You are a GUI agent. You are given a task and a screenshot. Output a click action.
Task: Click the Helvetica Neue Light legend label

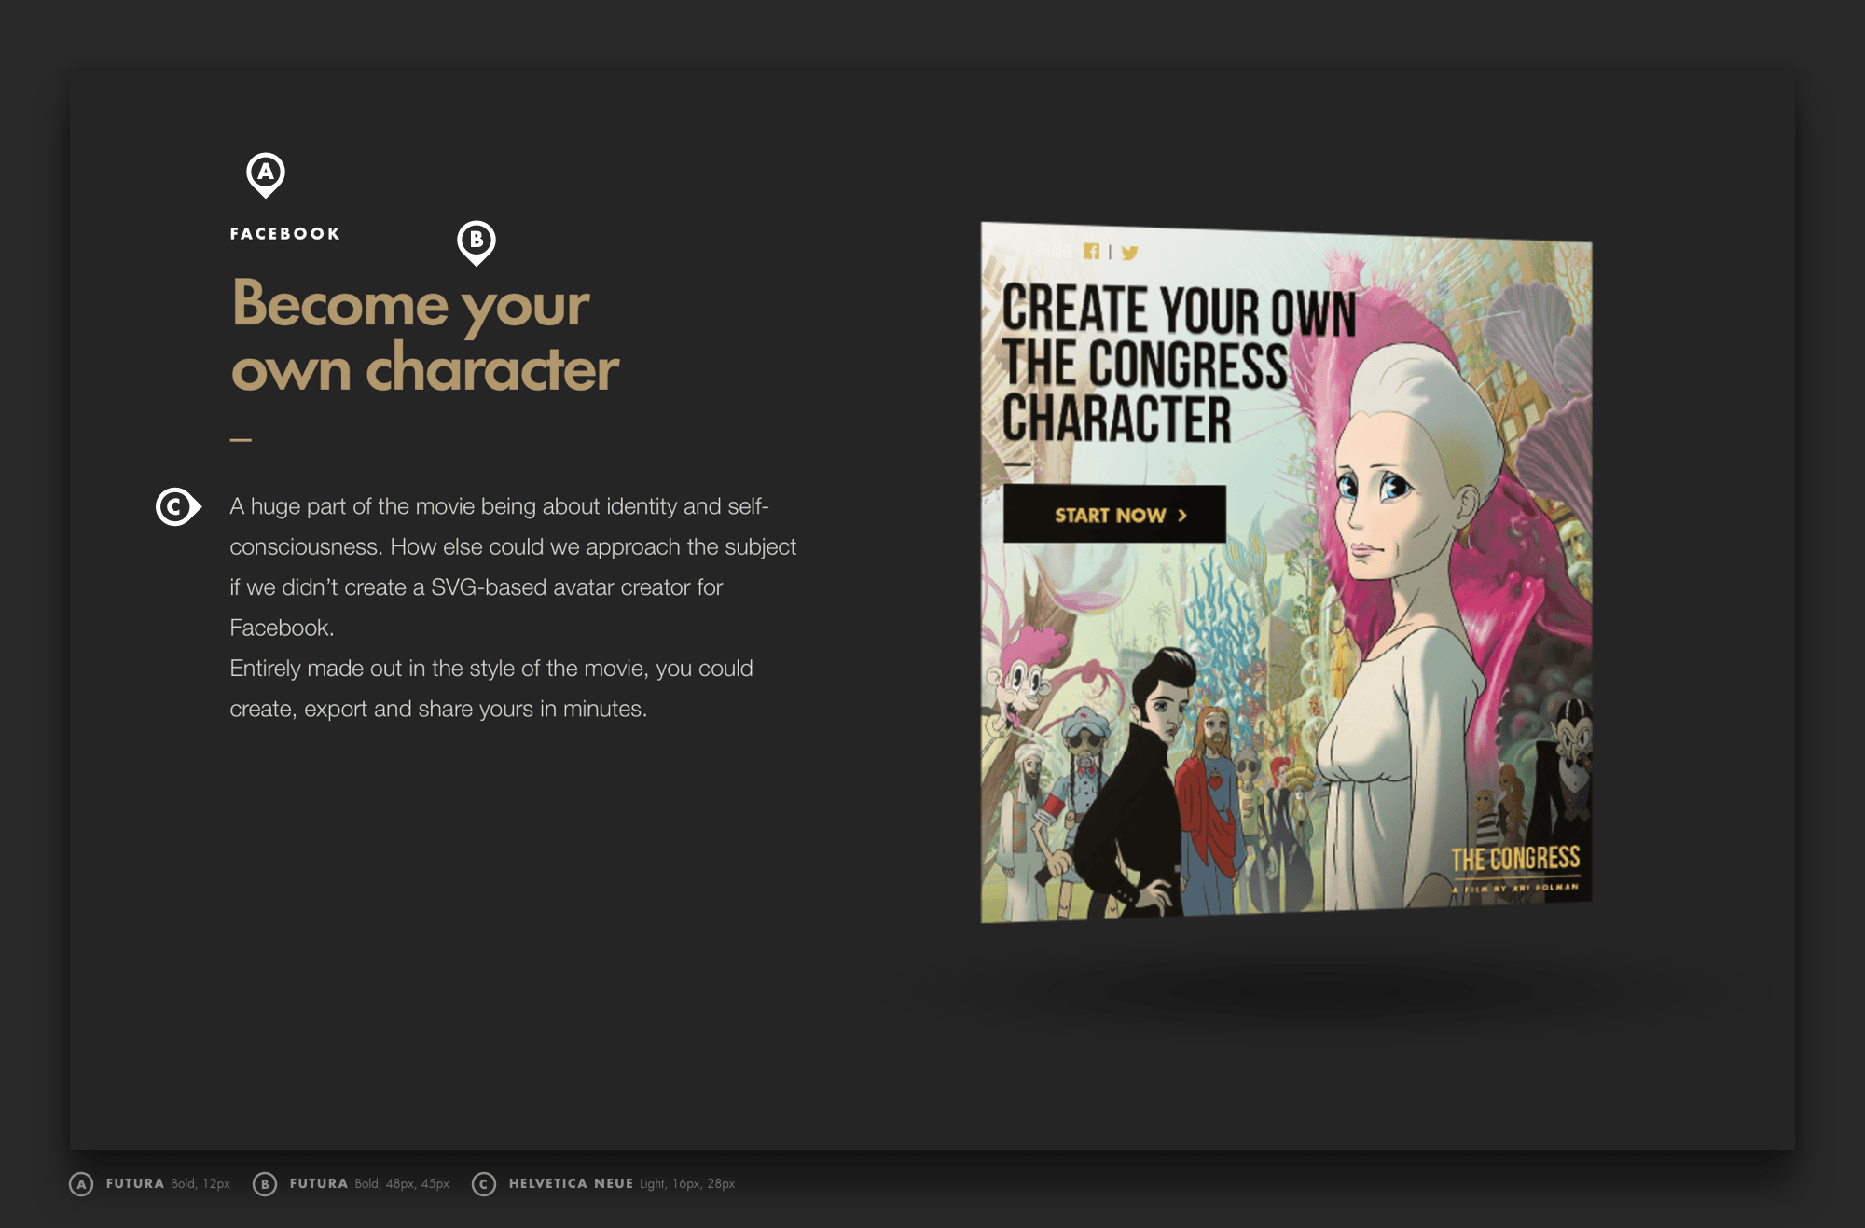click(620, 1183)
